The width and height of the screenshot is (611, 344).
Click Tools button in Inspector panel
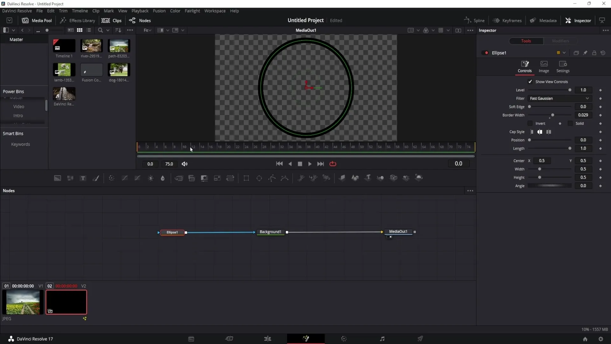click(526, 41)
